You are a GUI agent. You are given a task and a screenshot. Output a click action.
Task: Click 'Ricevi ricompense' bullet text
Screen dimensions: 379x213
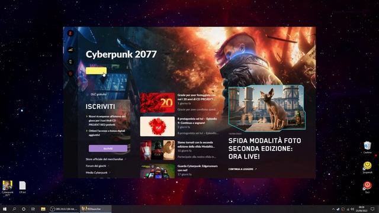click(107, 121)
